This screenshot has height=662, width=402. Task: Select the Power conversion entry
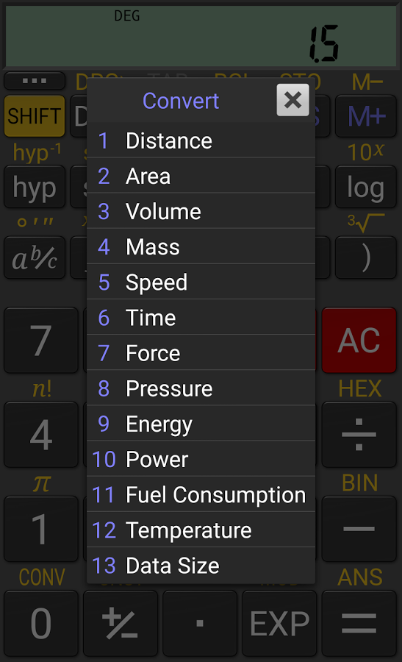point(201,459)
